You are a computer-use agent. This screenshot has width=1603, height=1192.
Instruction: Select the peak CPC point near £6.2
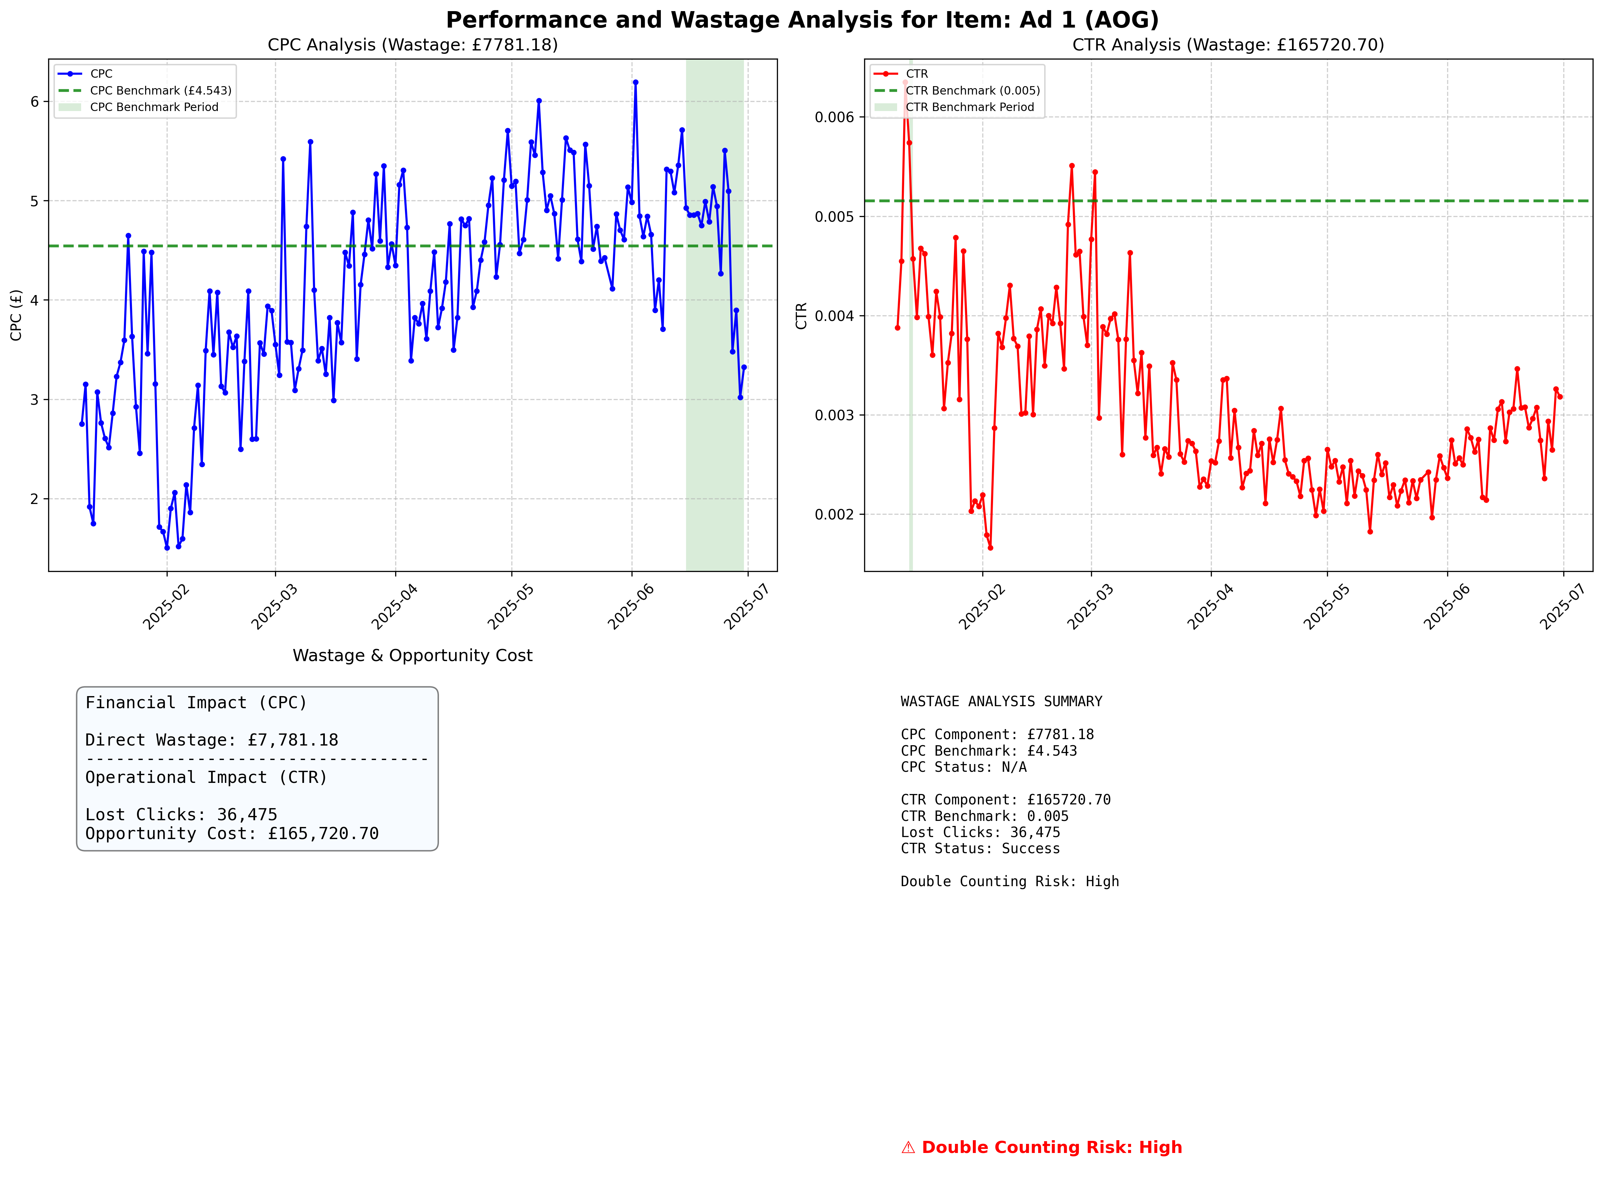pos(636,82)
